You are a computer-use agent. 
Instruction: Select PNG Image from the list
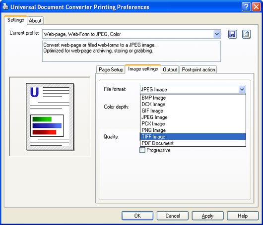tap(193, 130)
